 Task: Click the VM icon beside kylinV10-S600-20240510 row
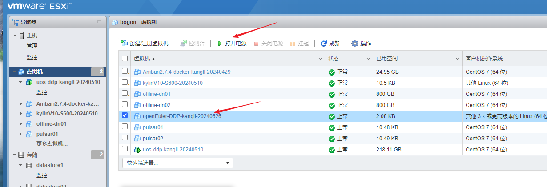pyautogui.click(x=137, y=83)
